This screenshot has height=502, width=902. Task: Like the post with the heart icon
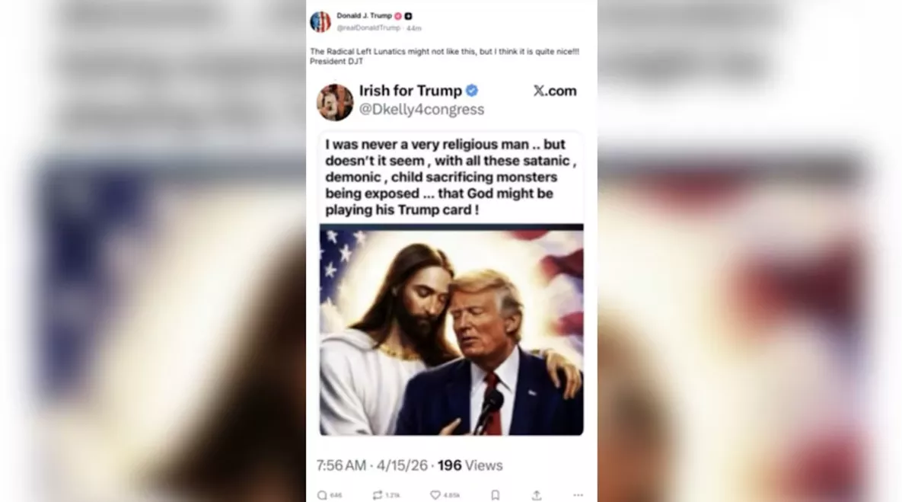coord(435,495)
